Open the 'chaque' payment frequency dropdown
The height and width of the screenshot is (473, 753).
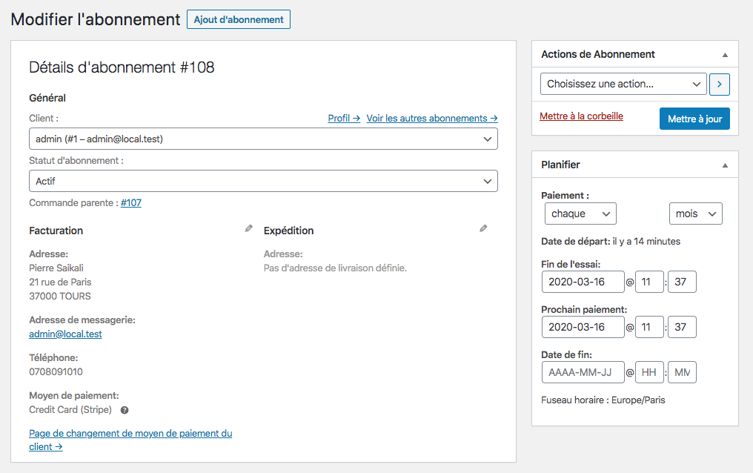tap(580, 213)
